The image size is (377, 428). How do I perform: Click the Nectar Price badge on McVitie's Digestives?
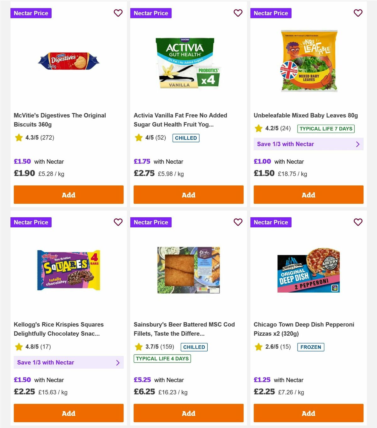[x=31, y=13]
